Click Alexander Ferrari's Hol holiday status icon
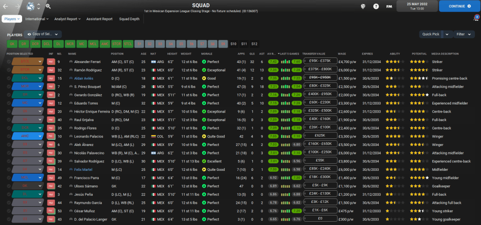This screenshot has width=481, height=225. click(x=51, y=62)
